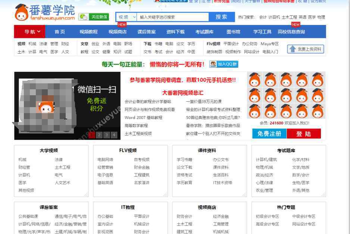Click hot search keyword 计算机
Screen dimensions: 350x234
click(274, 17)
